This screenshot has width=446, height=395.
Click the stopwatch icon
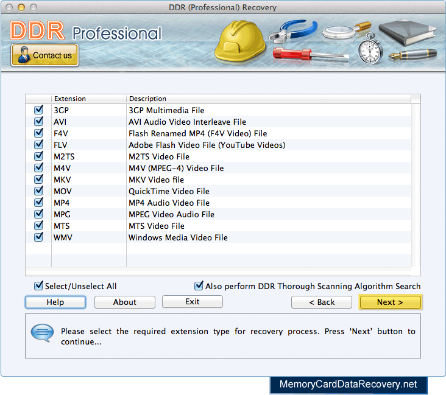pos(370,49)
